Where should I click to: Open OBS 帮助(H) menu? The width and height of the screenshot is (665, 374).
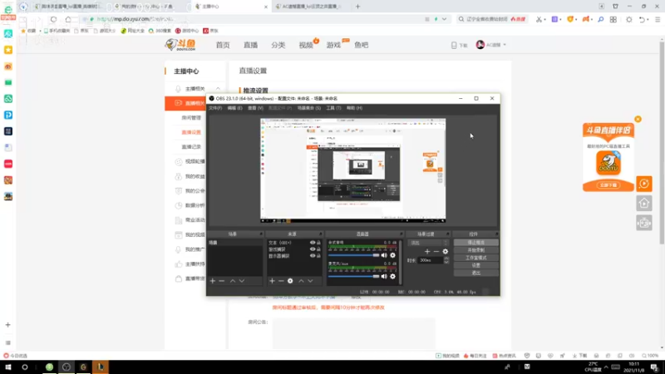pos(354,108)
